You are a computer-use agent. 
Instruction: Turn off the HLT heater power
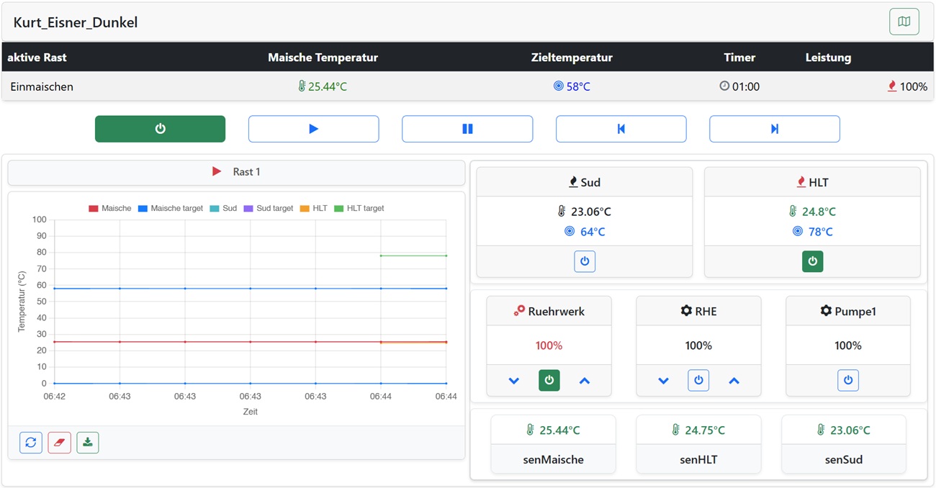(812, 261)
